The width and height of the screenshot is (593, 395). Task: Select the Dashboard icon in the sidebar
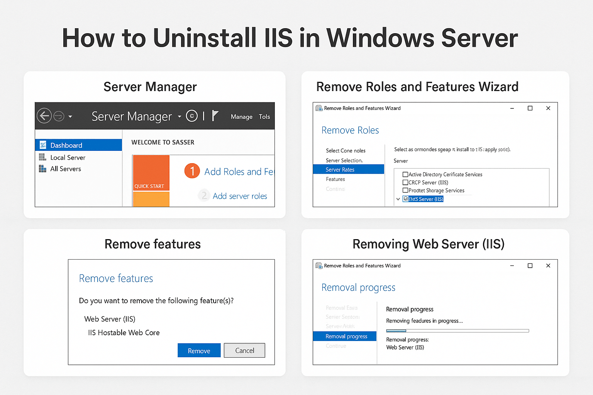(43, 145)
